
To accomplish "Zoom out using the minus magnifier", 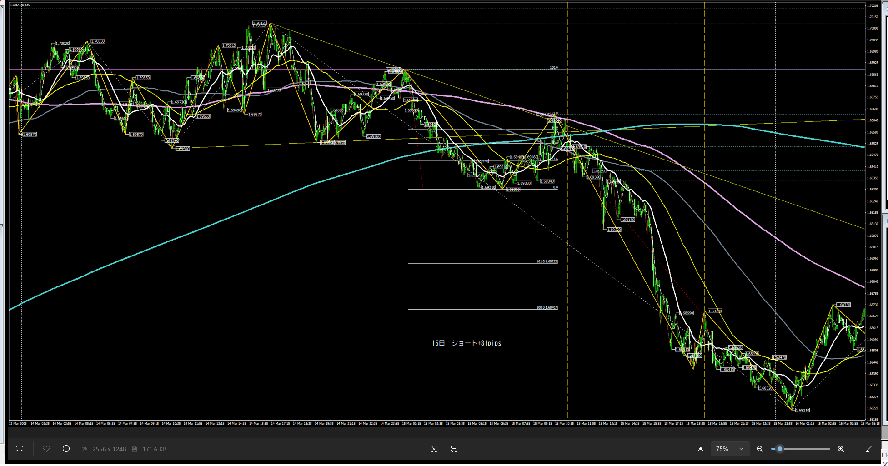I will click(760, 449).
